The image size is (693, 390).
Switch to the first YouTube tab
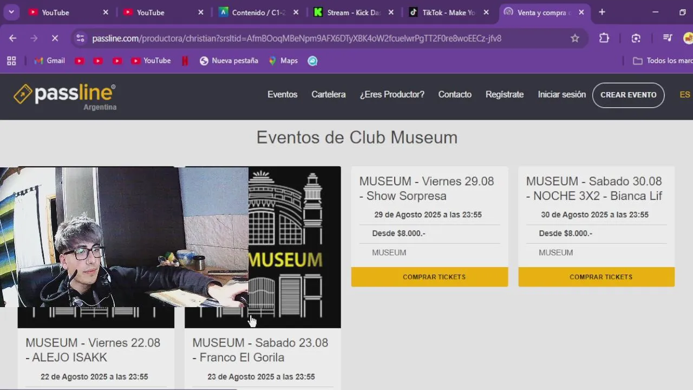tap(69, 12)
